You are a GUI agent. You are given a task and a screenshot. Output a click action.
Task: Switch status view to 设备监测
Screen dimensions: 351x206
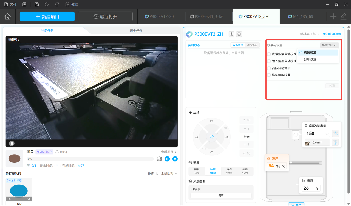pos(238,45)
